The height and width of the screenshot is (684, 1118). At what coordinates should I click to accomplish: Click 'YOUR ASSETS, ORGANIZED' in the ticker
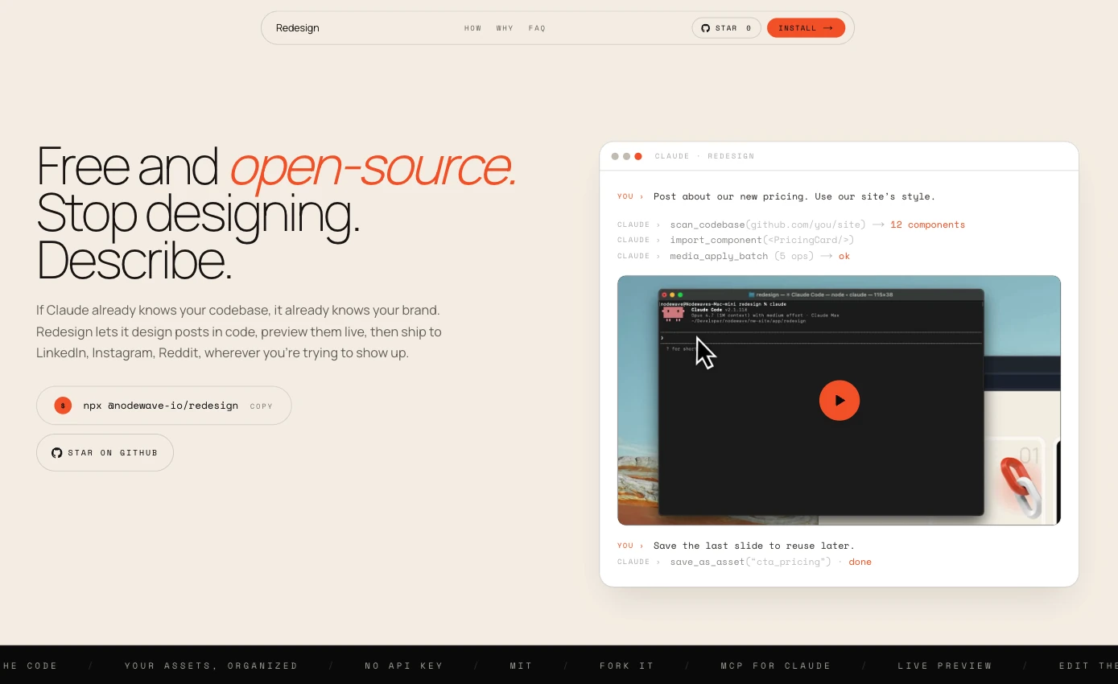211,665
